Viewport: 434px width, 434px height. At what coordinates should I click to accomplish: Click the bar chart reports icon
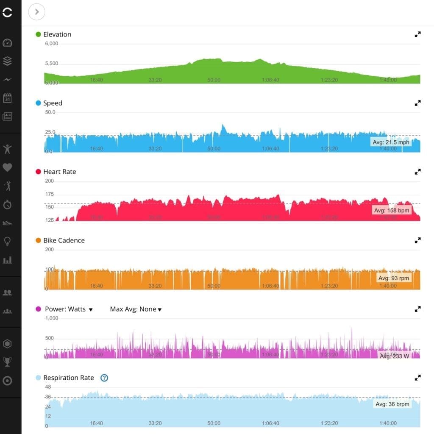(x=7, y=260)
